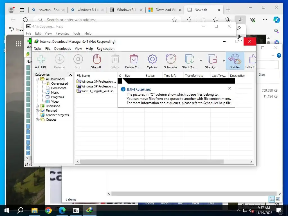Open Edge Favorites star-list icon
Screen dimensions: 288x216
pyautogui.click(x=215, y=20)
